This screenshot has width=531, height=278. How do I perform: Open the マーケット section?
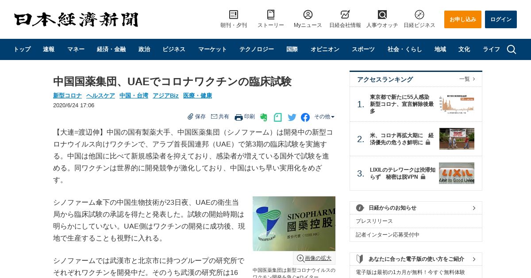pos(212,49)
